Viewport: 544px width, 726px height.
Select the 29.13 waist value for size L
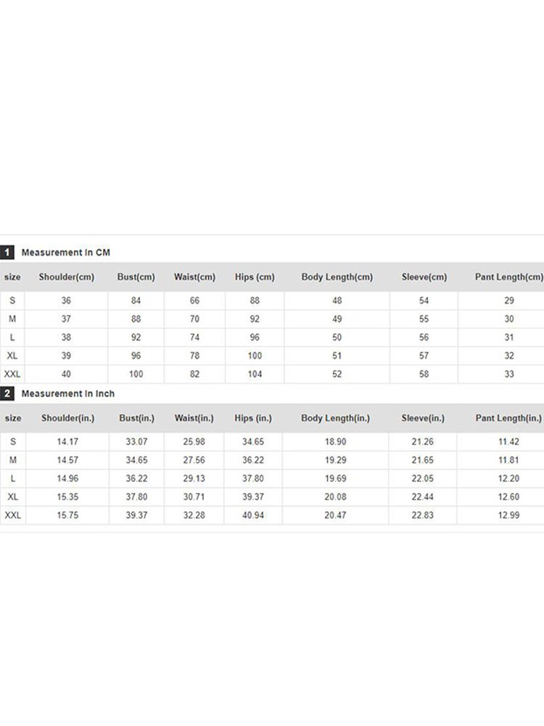coord(195,478)
